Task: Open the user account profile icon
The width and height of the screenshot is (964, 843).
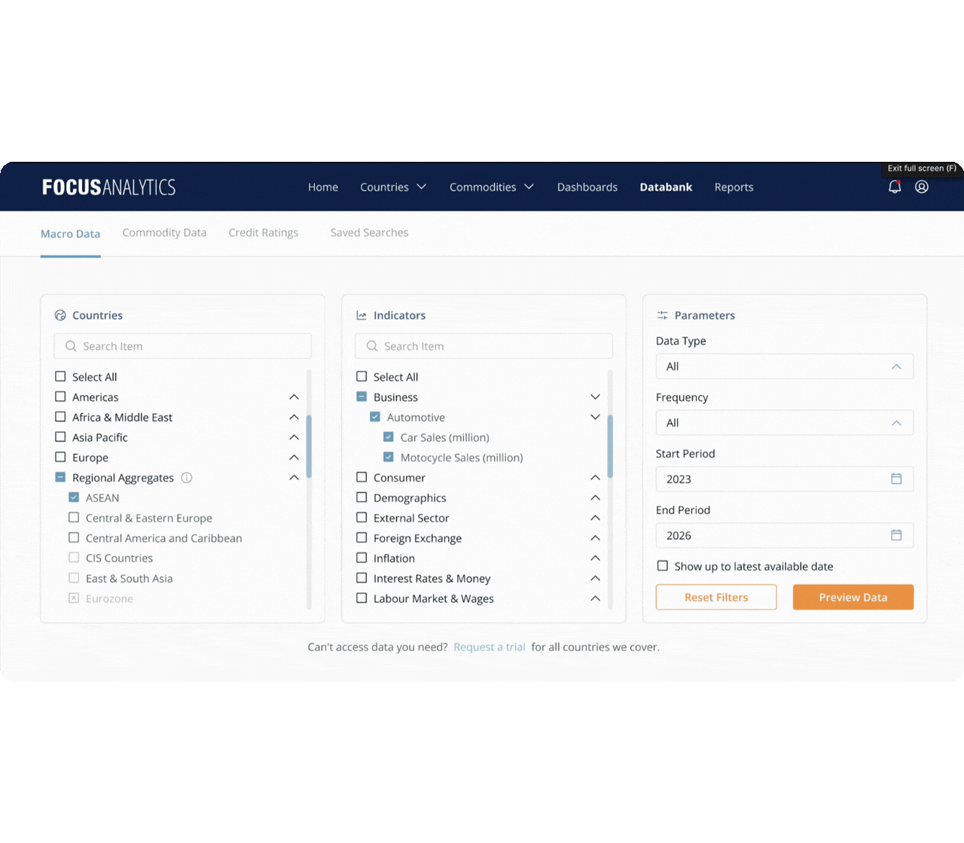Action: point(922,187)
